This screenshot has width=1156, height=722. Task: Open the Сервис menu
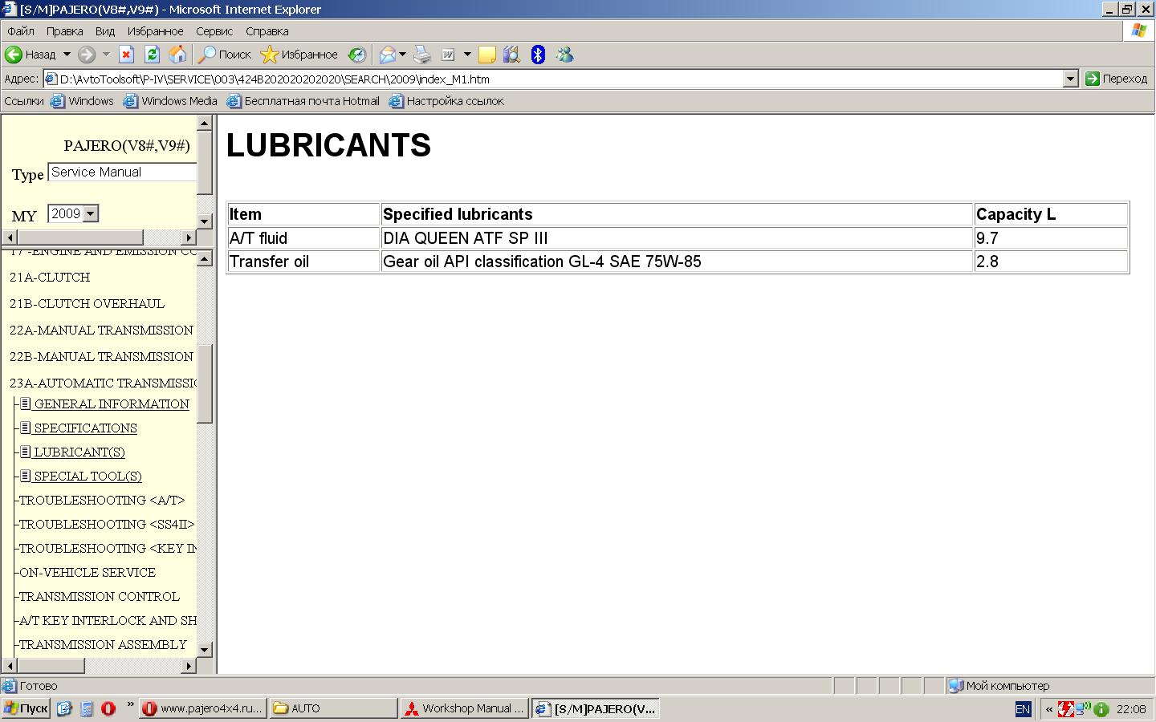pos(214,31)
